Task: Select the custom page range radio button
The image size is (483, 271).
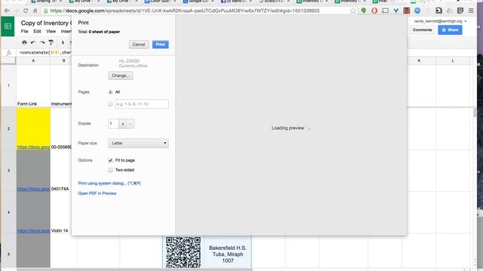Action: click(110, 104)
